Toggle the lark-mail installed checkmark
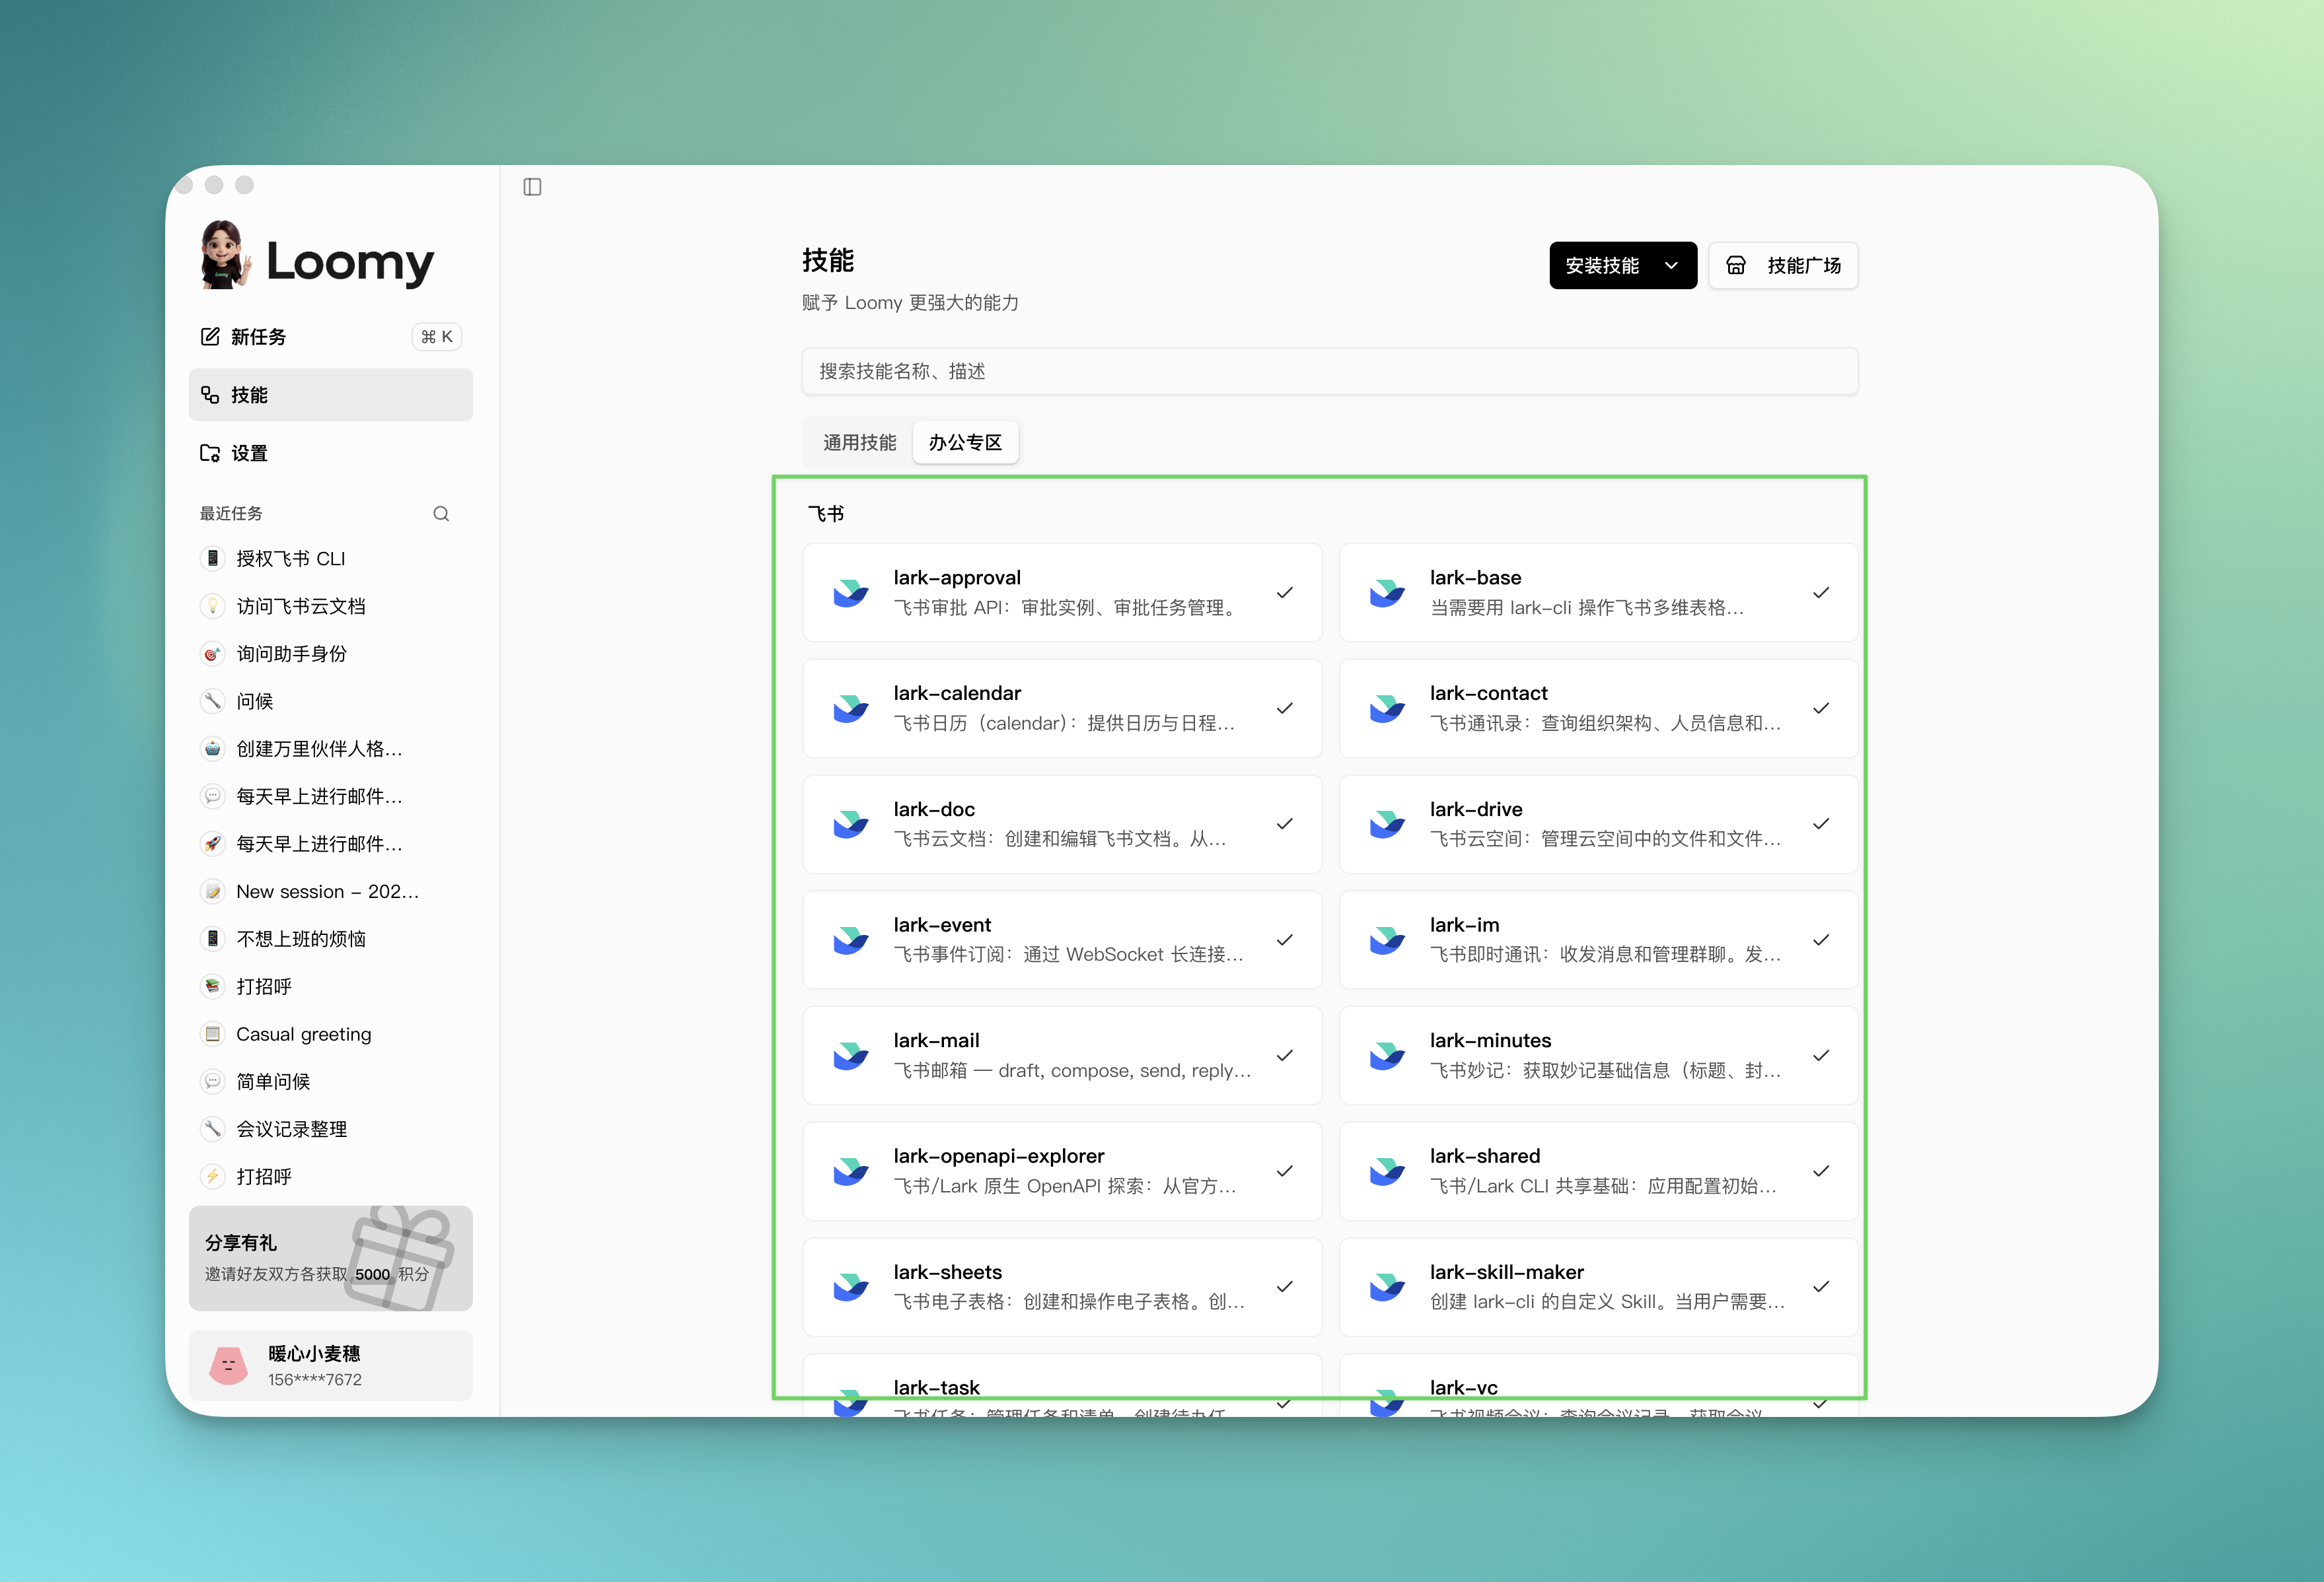 [x=1285, y=1055]
